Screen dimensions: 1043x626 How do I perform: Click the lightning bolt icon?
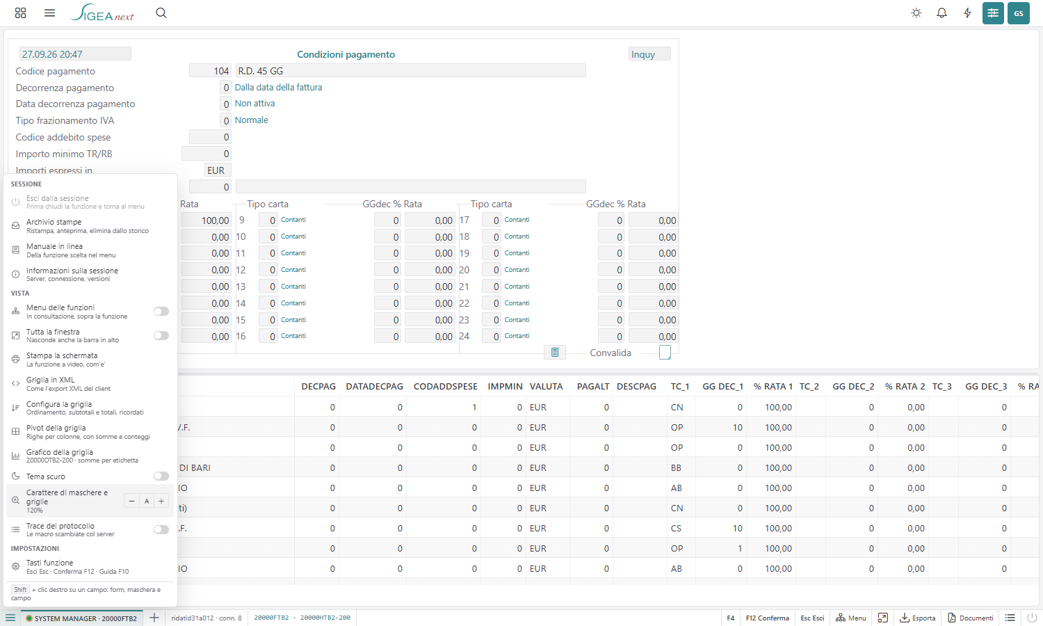click(967, 13)
